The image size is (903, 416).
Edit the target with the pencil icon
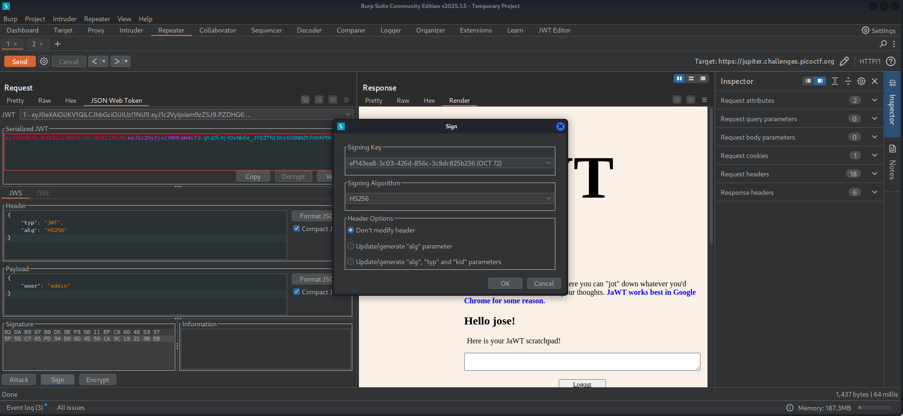pos(844,61)
